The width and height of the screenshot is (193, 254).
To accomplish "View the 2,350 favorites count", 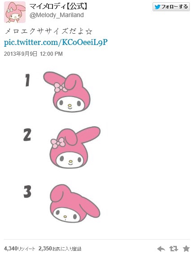I will [x=60, y=249].
